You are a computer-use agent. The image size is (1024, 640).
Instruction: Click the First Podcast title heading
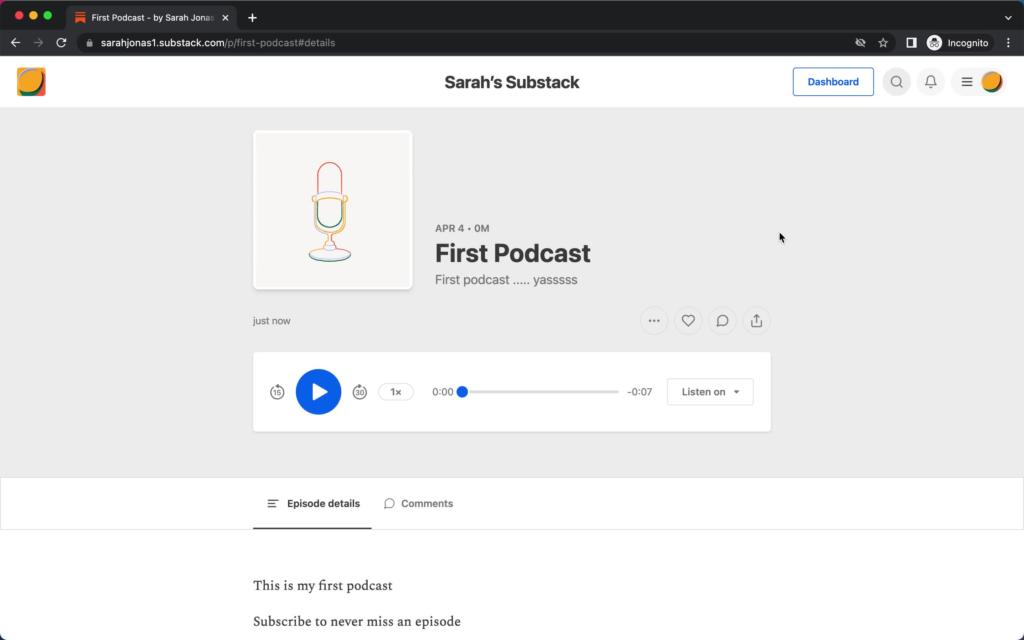512,253
